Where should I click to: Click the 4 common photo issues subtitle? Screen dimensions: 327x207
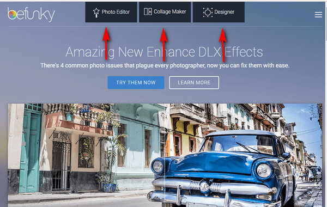(165, 65)
